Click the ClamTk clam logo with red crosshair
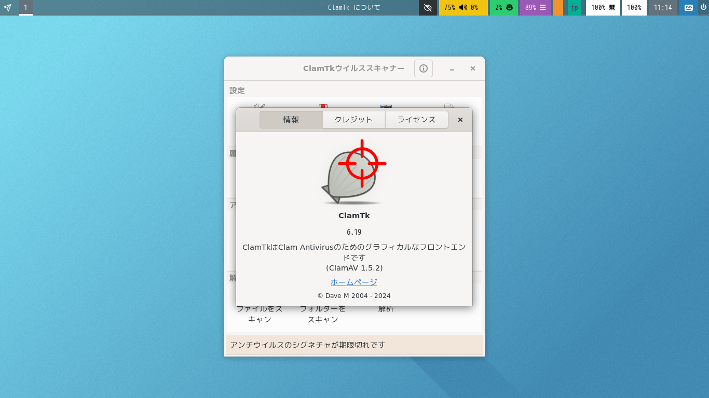This screenshot has height=398, width=709. click(x=354, y=172)
